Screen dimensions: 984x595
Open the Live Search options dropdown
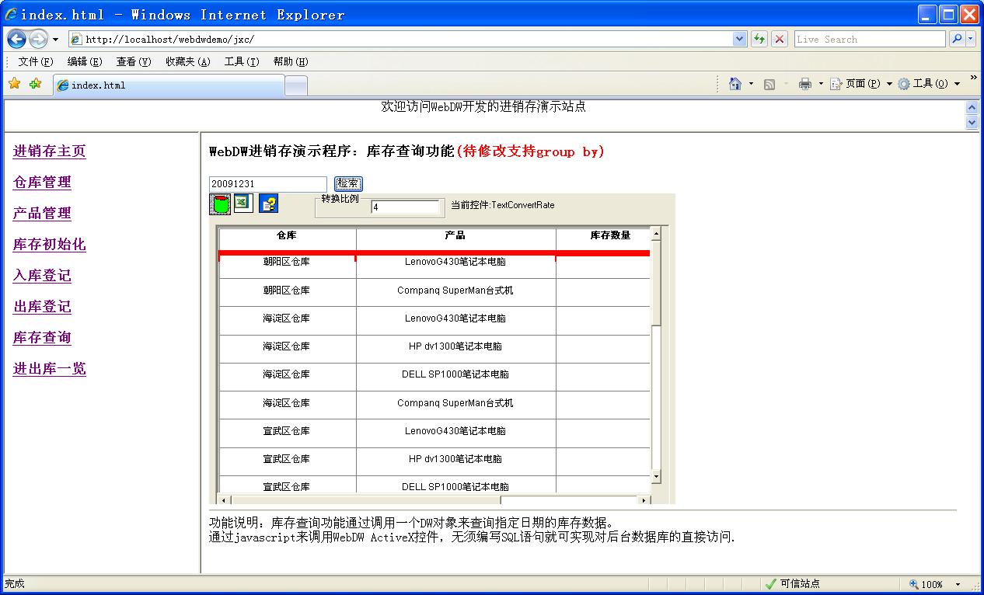(971, 39)
